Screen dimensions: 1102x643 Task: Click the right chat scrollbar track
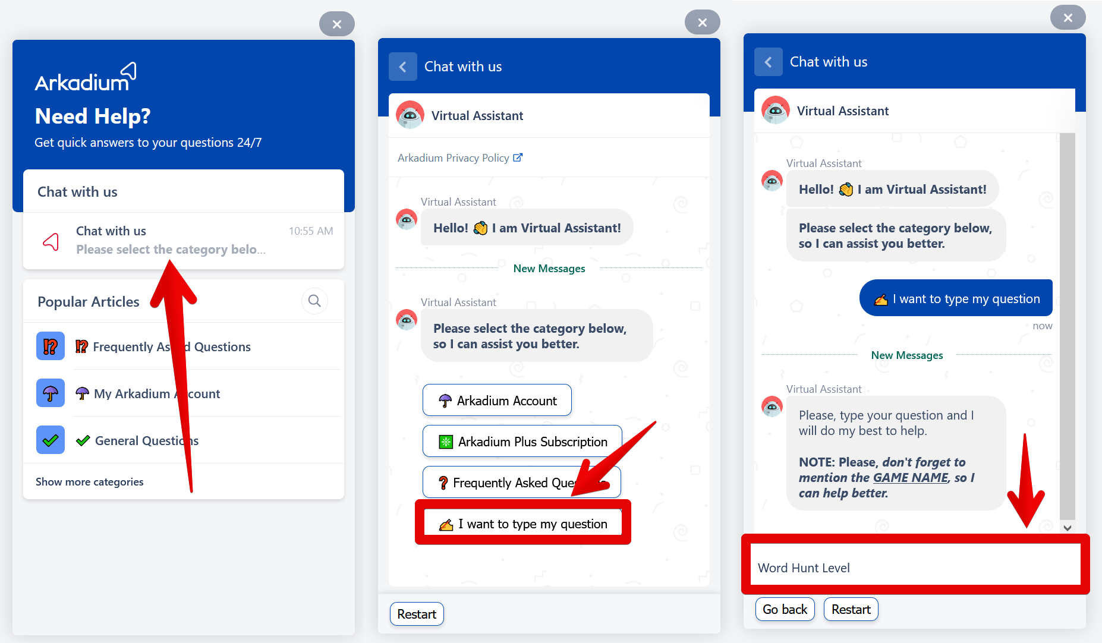pos(1068,327)
